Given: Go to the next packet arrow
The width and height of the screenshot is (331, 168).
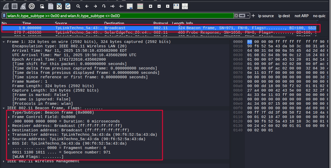Looking at the screenshot, I should tap(95, 6).
